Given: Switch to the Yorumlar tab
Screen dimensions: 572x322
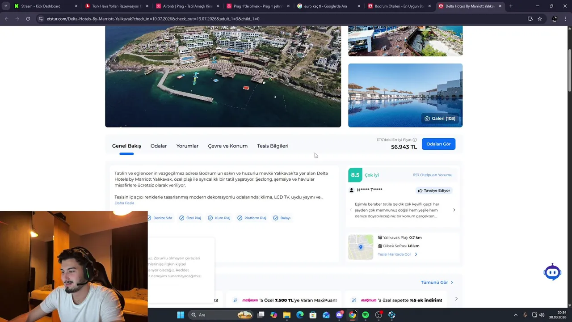Looking at the screenshot, I should click(187, 146).
